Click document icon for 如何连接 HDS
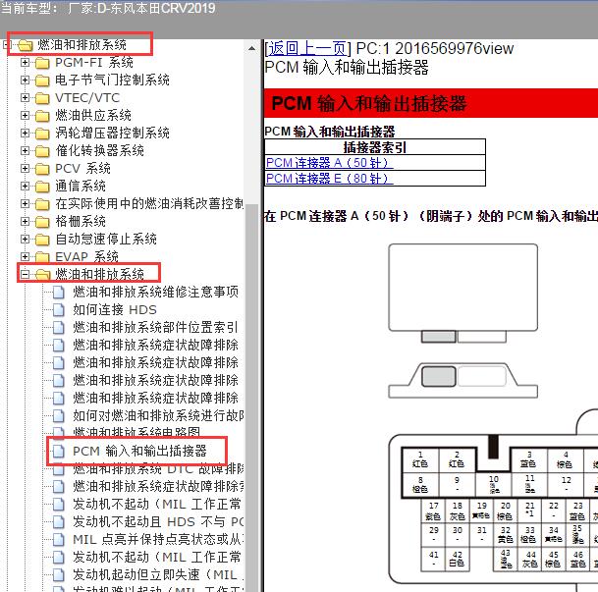Screen dimensions: 598x592 [58, 309]
